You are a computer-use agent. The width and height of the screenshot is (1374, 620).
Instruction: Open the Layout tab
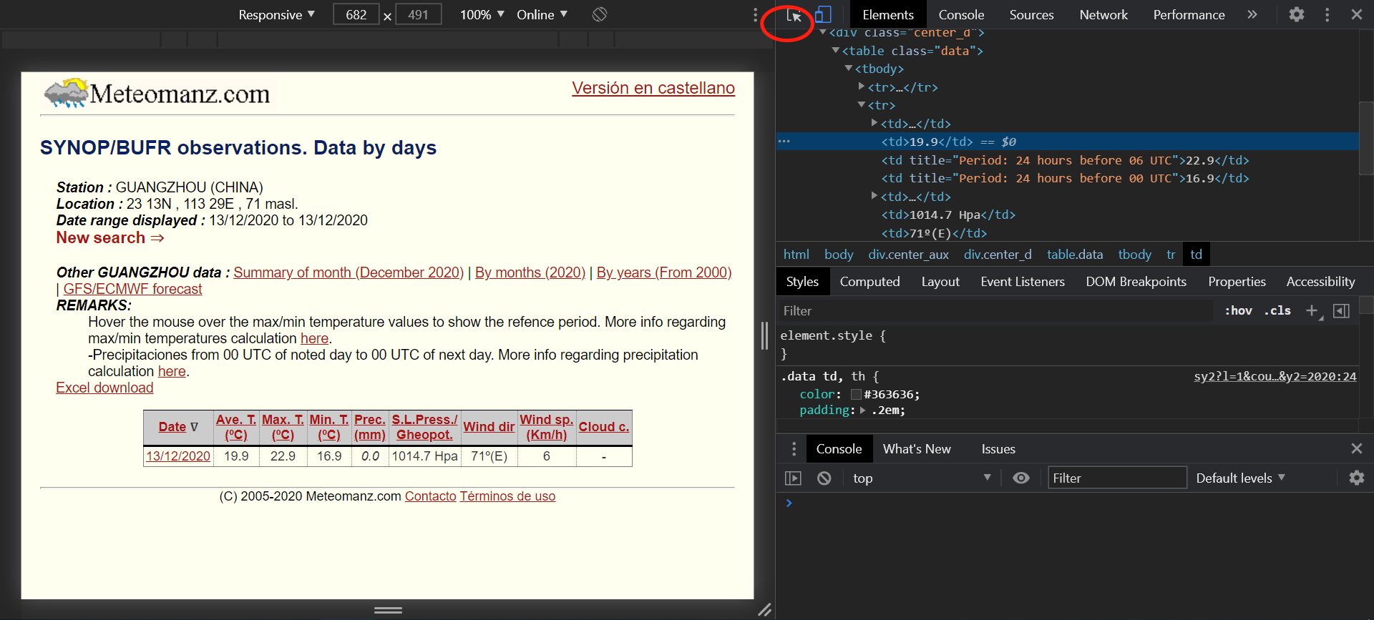click(940, 282)
